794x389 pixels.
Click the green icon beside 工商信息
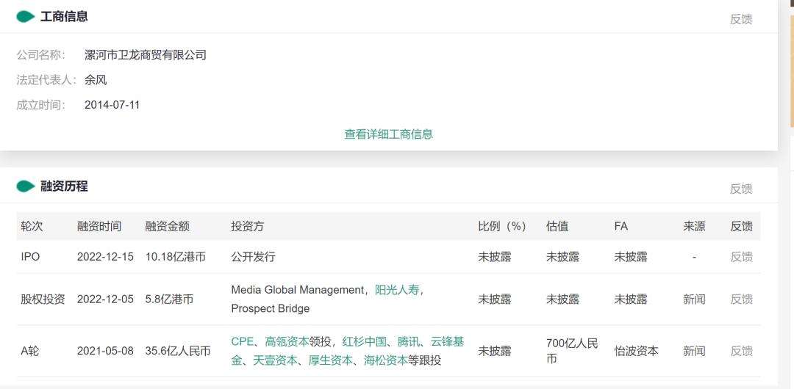tap(25, 17)
